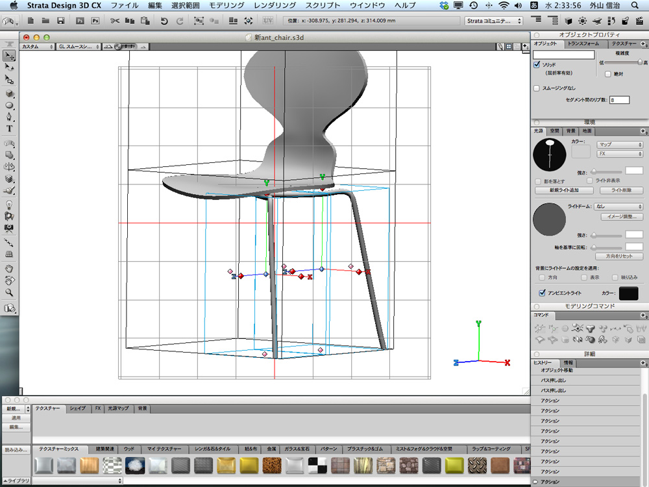This screenshot has height=487, width=649.
Task: Click the Open Folder icon in toolbar
Action: pos(45,20)
